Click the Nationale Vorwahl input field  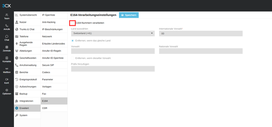pyautogui.click(x=201, y=51)
